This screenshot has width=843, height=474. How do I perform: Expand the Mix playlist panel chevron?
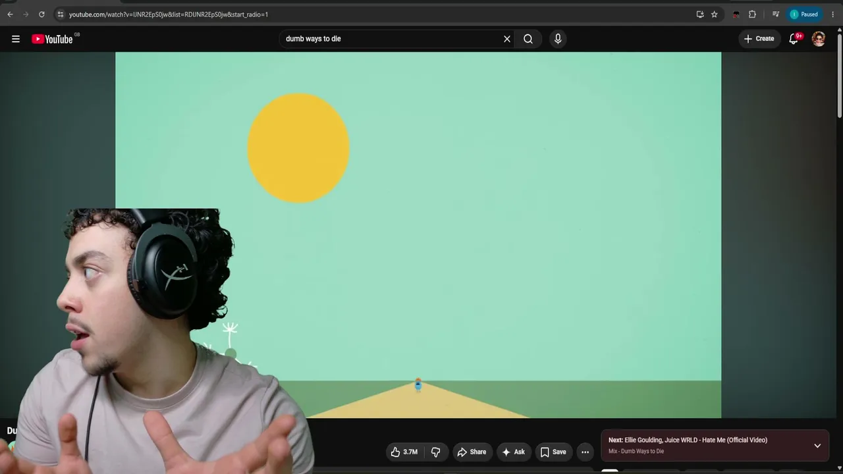(x=817, y=446)
